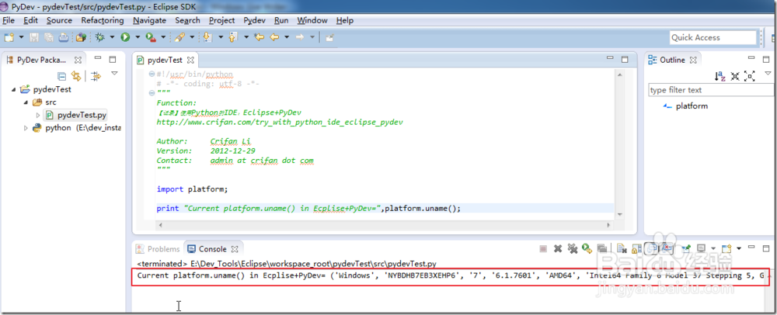This screenshot has height=315, width=777.
Task: Click the Save toolbar icon
Action: (34, 37)
